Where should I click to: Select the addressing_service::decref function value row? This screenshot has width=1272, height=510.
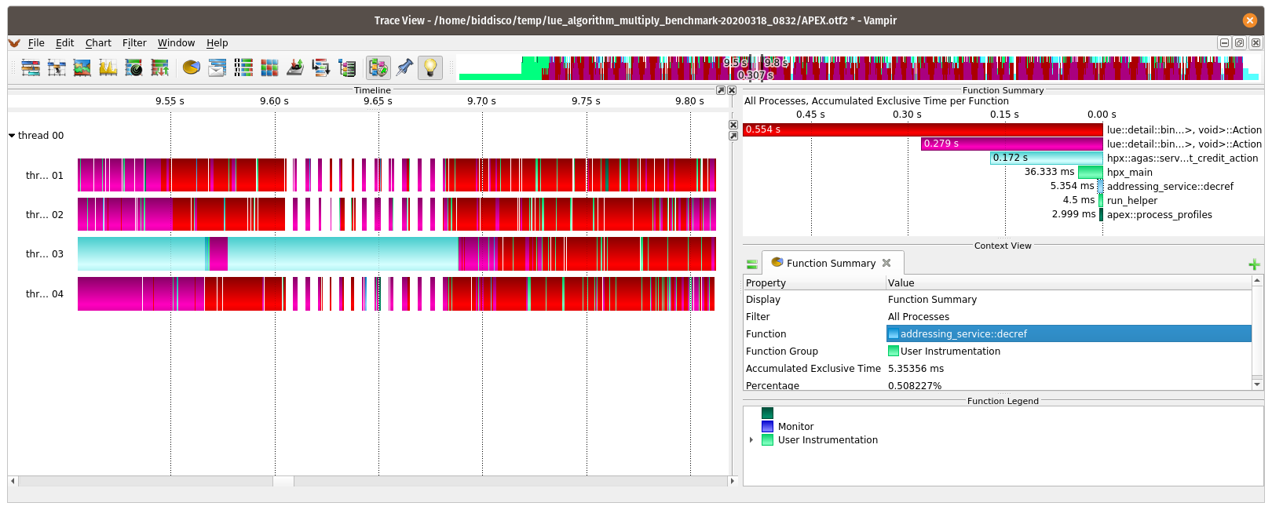coord(1068,334)
